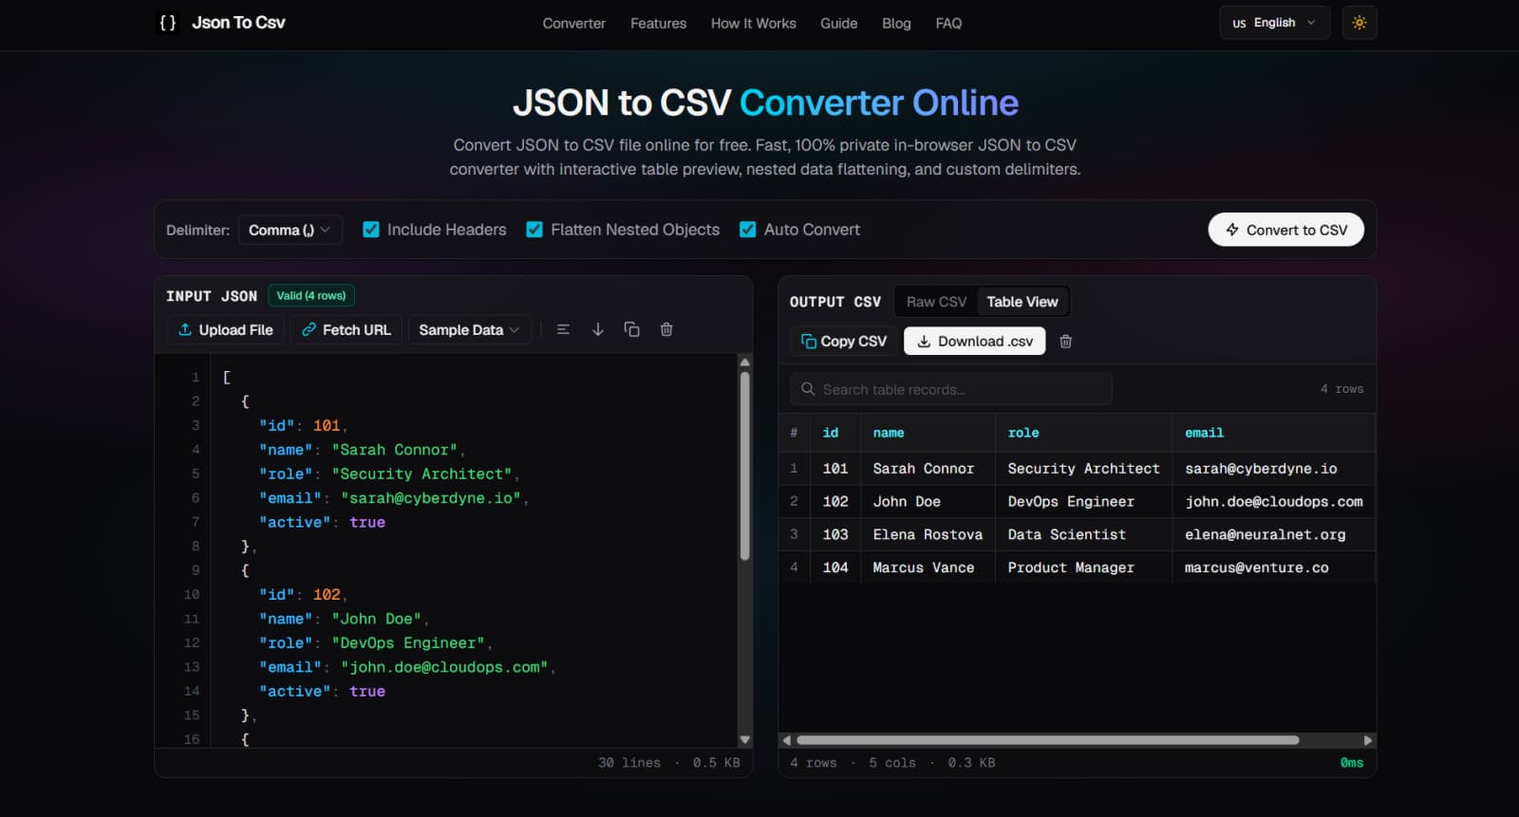The image size is (1519, 817).
Task: Clear input JSON with trash icon
Action: click(x=666, y=329)
